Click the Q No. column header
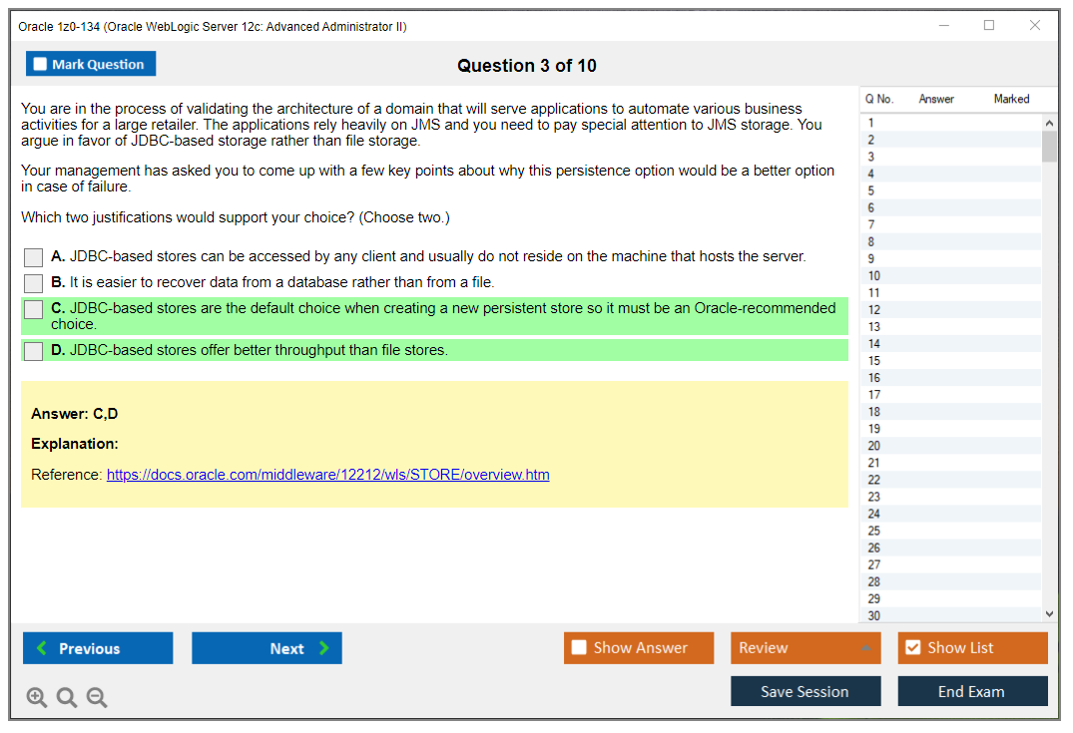Viewport: 1073px width, 733px height. [879, 99]
